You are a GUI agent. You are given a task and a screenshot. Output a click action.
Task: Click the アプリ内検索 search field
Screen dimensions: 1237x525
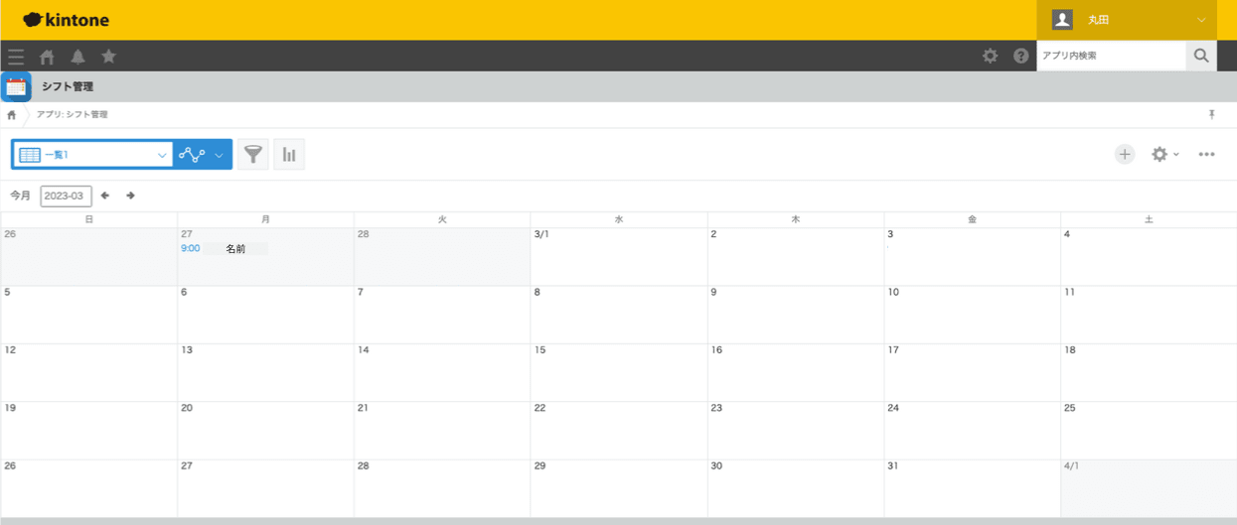(1111, 56)
